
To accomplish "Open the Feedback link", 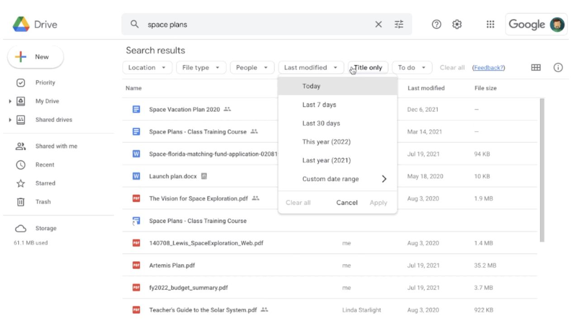I will click(489, 68).
